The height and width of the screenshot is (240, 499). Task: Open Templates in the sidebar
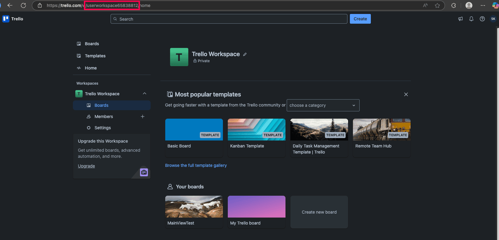click(112, 56)
